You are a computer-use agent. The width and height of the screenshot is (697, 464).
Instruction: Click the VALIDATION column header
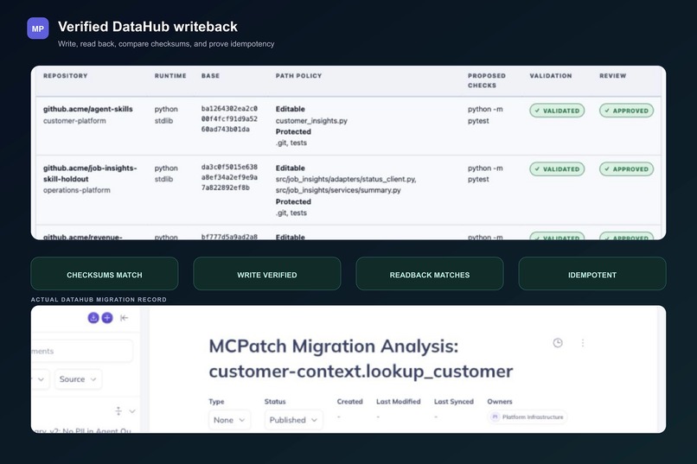tap(551, 76)
